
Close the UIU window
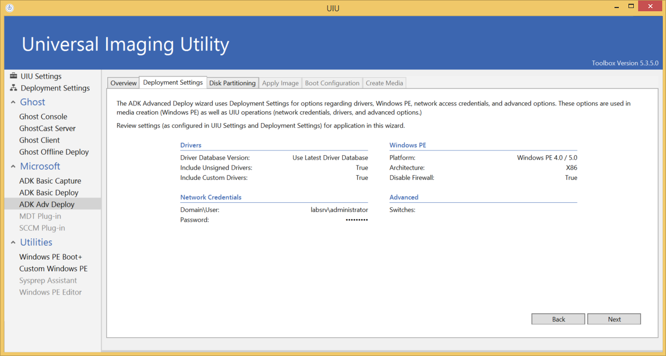tap(650, 6)
